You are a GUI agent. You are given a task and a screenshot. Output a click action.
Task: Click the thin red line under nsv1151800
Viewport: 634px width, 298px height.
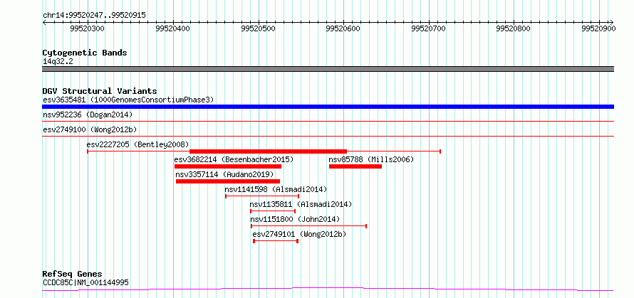[308, 226]
